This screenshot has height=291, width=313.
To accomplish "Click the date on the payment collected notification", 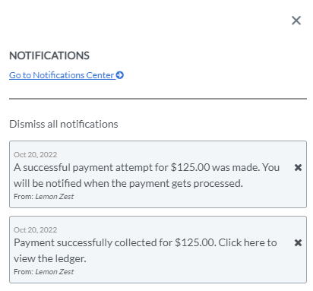I will click(36, 229).
